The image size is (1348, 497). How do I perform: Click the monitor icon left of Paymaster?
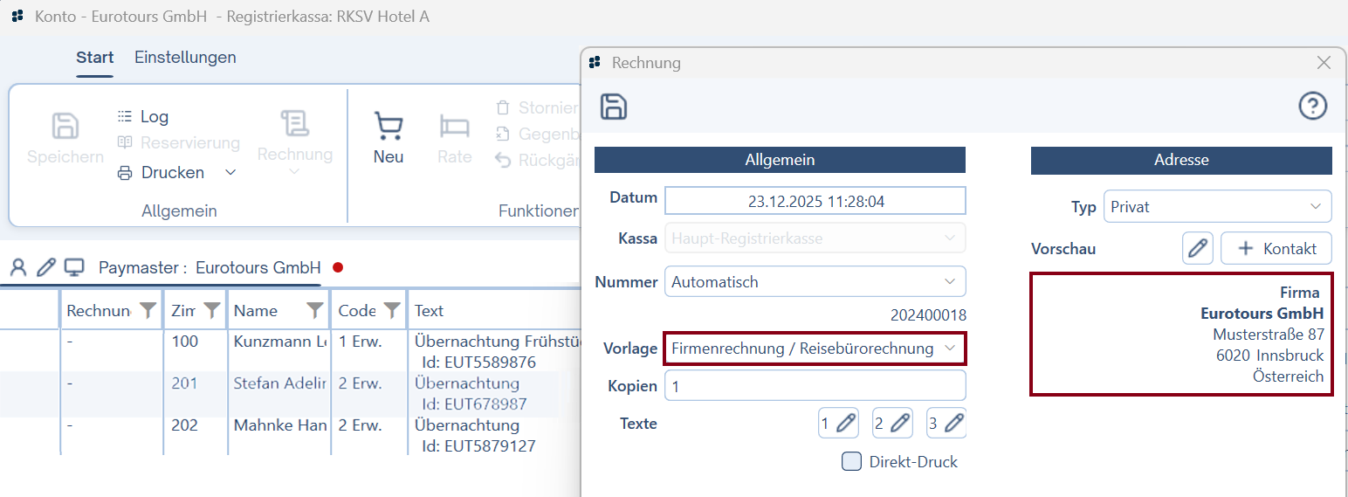pyautogui.click(x=74, y=267)
